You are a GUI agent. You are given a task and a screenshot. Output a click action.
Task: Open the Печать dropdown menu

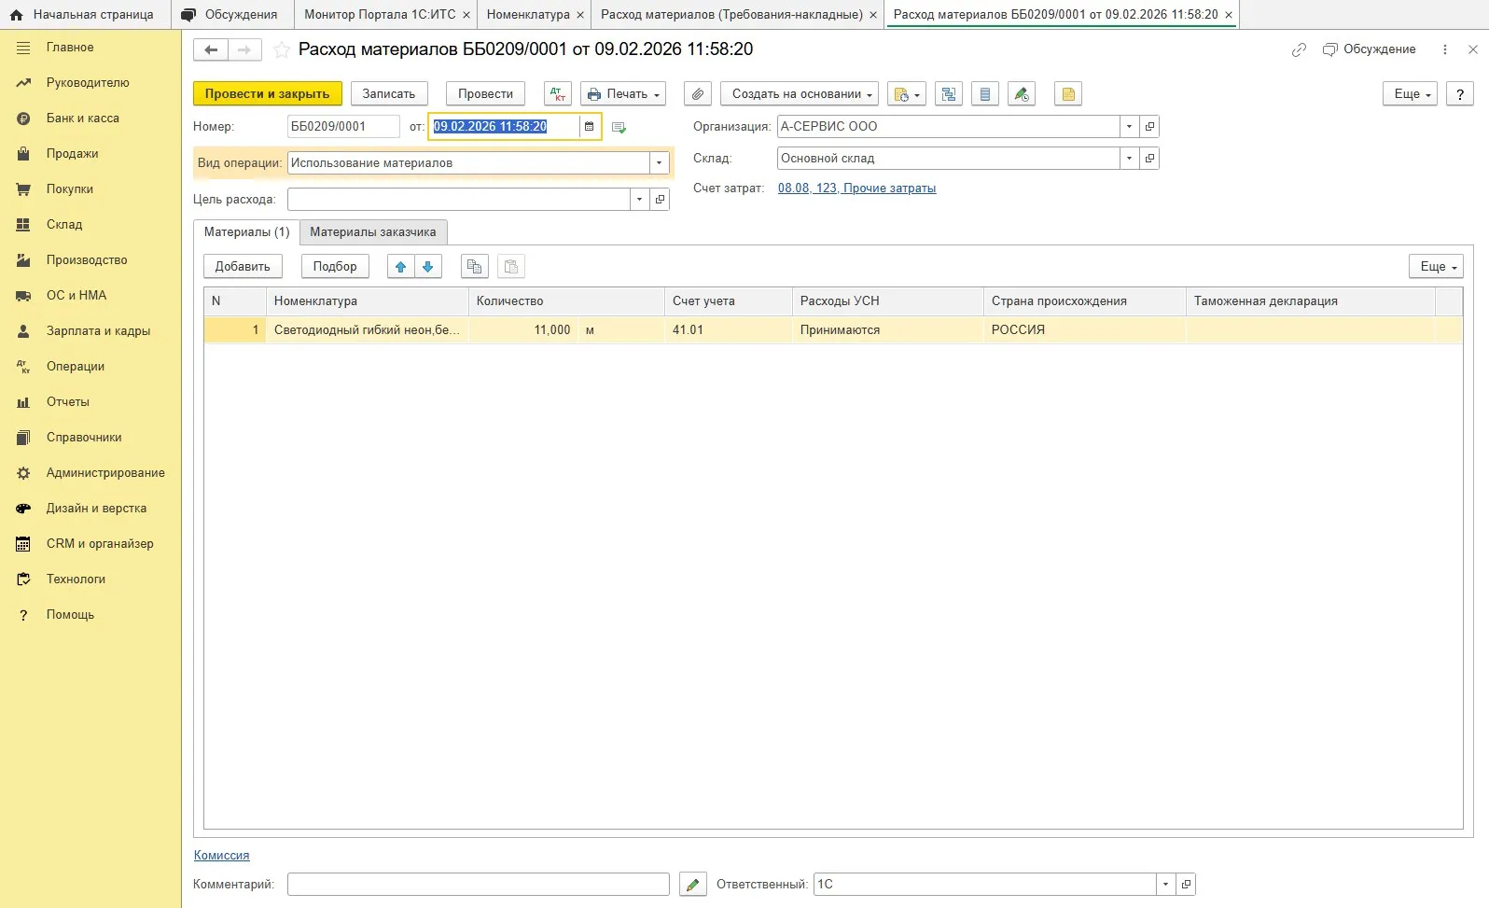pyautogui.click(x=624, y=94)
